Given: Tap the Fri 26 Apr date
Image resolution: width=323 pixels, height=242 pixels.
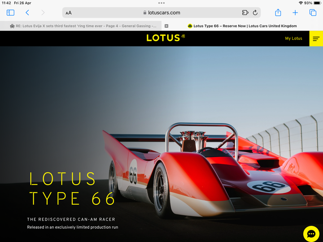Looking at the screenshot, I should tap(23, 3).
